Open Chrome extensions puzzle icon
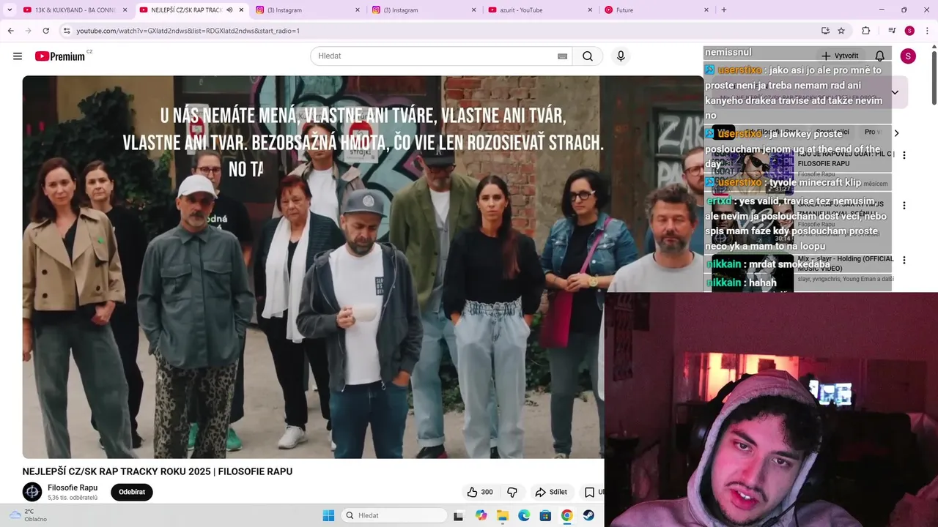Image resolution: width=938 pixels, height=527 pixels. pos(865,31)
